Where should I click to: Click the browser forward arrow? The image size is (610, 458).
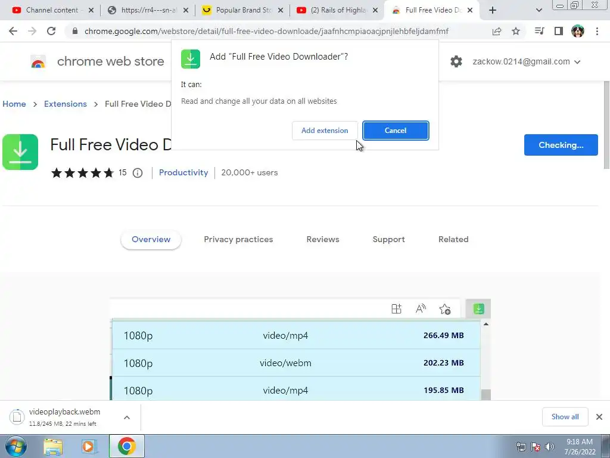(32, 31)
